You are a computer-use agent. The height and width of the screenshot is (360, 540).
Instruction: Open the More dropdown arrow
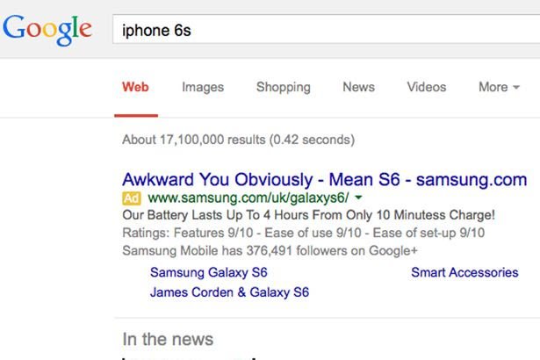(516, 87)
